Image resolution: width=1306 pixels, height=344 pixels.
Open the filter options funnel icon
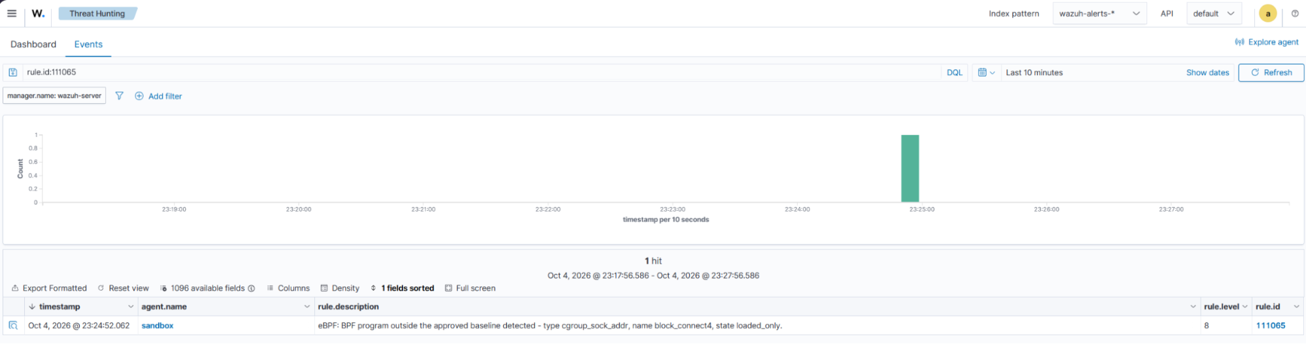(119, 95)
